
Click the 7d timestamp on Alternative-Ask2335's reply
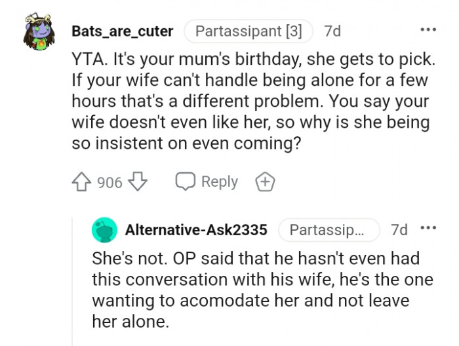click(399, 230)
